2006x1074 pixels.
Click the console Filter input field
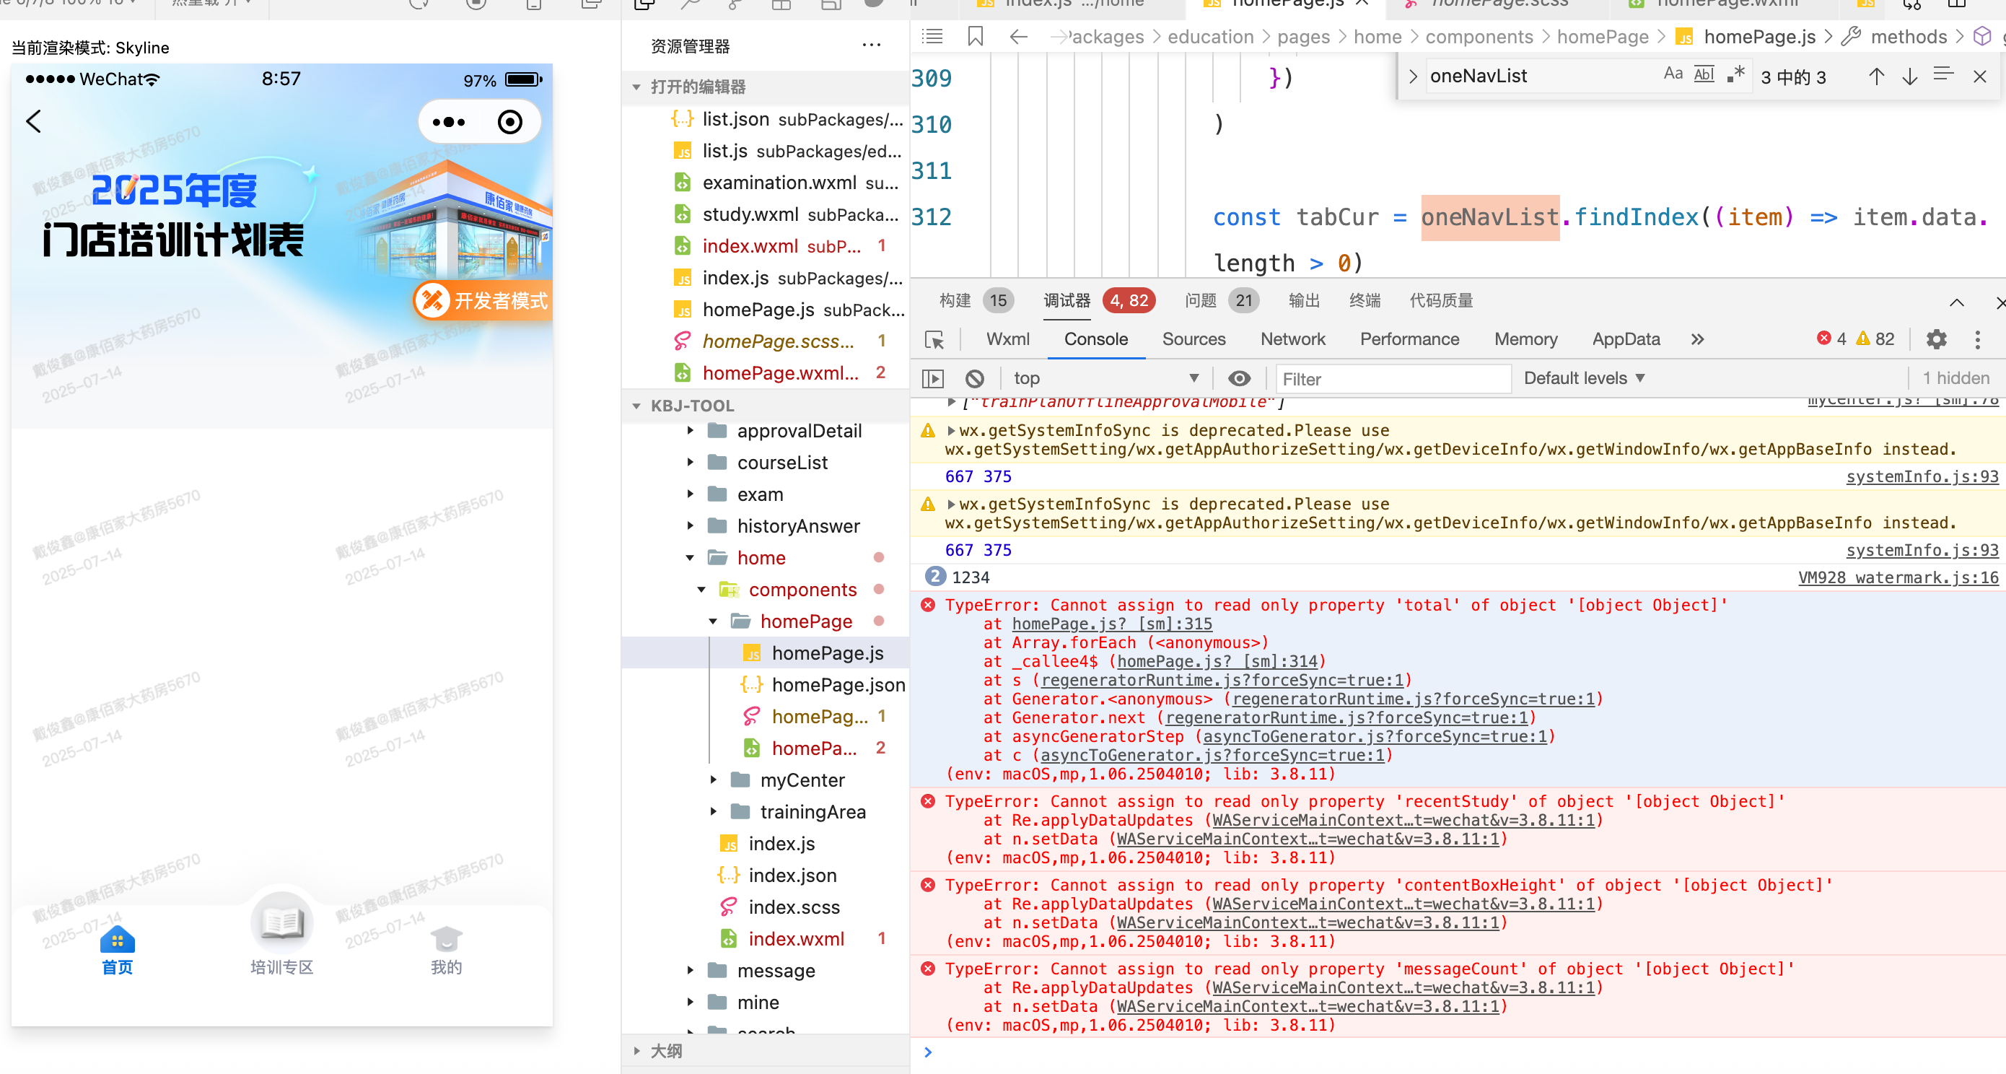[1393, 379]
